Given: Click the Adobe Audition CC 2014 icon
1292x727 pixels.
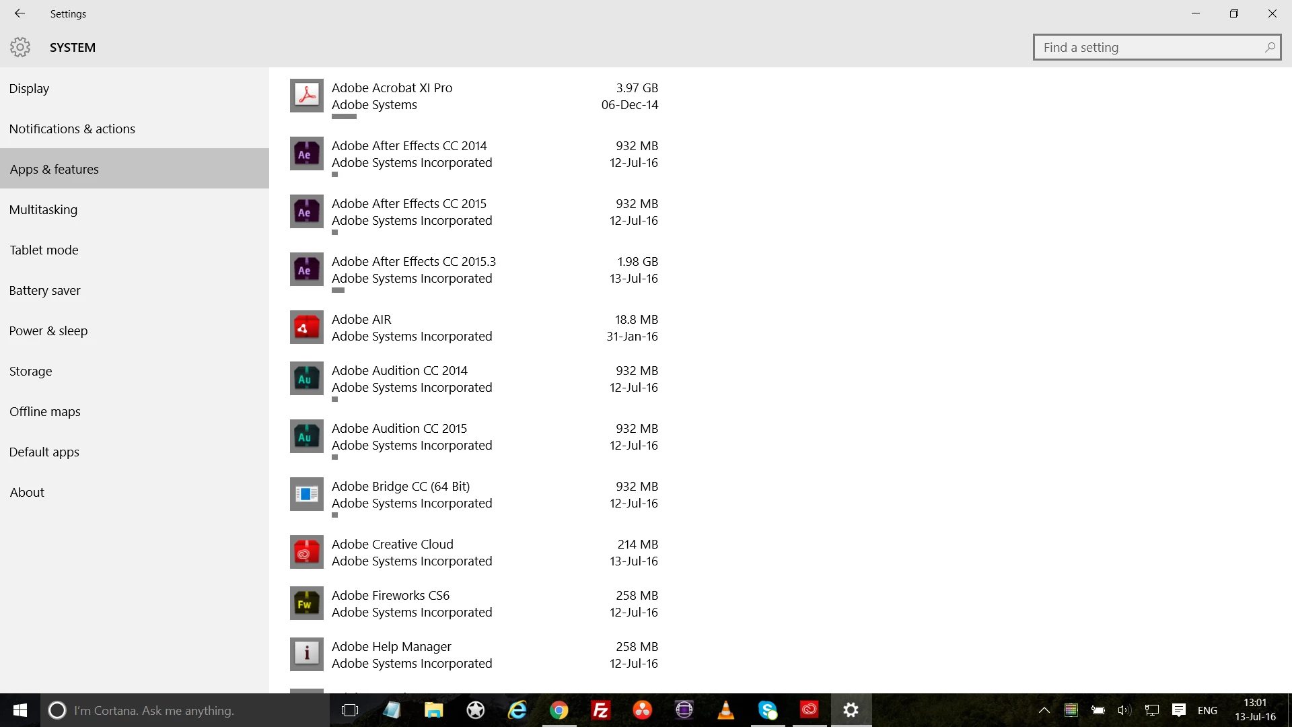Looking at the screenshot, I should tap(306, 378).
